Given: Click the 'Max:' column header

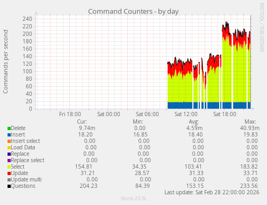Looking at the screenshot, I should point(250,122).
